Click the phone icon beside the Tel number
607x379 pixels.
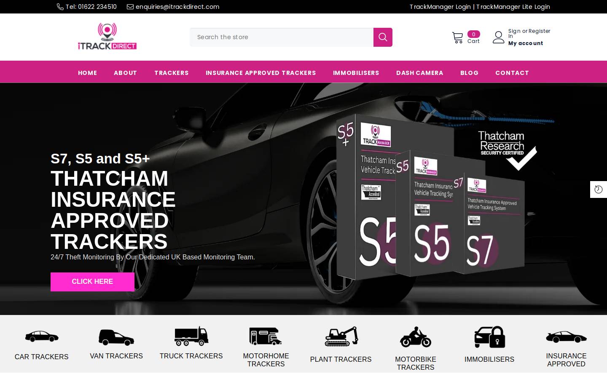[x=60, y=7]
